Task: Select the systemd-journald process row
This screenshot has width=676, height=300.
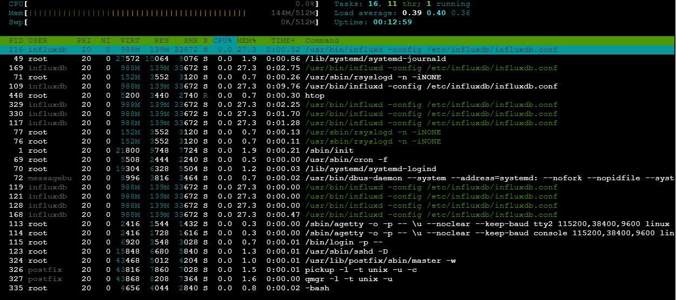Action: click(x=337, y=59)
